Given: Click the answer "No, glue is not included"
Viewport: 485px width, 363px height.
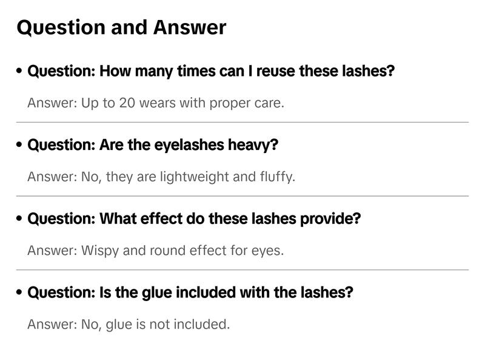Looking at the screenshot, I should (x=129, y=325).
